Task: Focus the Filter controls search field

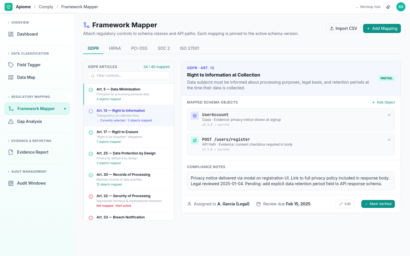Action: [129, 76]
